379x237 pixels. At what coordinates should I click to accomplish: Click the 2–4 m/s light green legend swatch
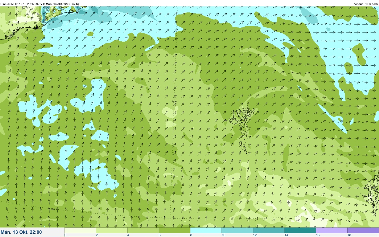tap(112, 230)
